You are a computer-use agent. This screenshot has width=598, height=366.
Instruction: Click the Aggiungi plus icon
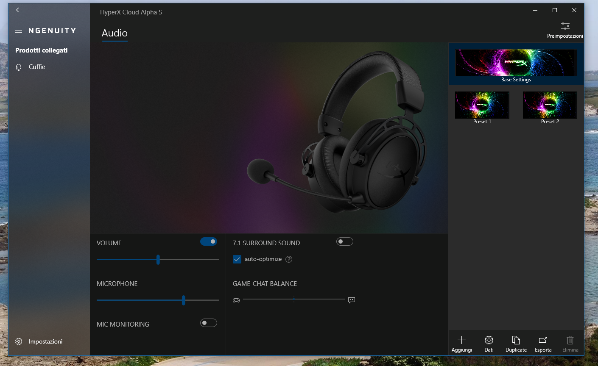pos(462,340)
